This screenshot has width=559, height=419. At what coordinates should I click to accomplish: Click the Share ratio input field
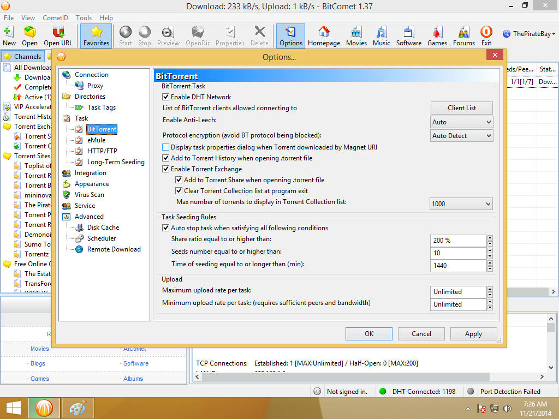point(458,241)
